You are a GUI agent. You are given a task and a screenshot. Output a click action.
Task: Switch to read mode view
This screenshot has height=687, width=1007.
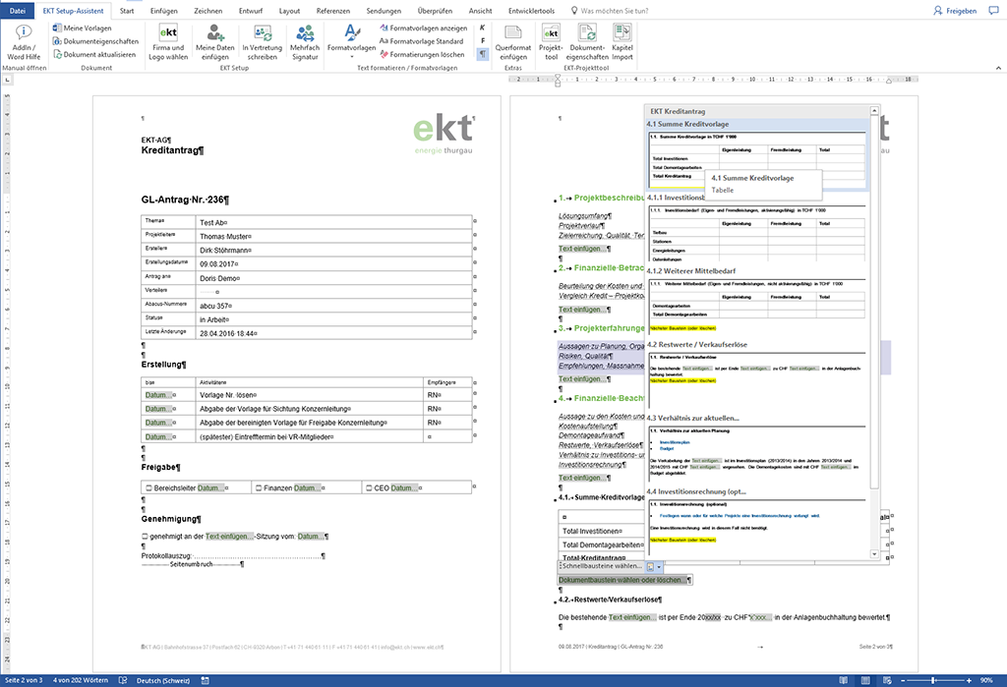[x=843, y=680]
